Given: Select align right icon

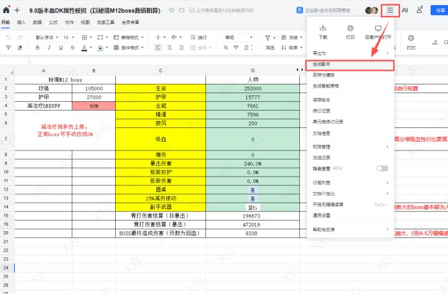Looking at the screenshot, I should (182, 48).
